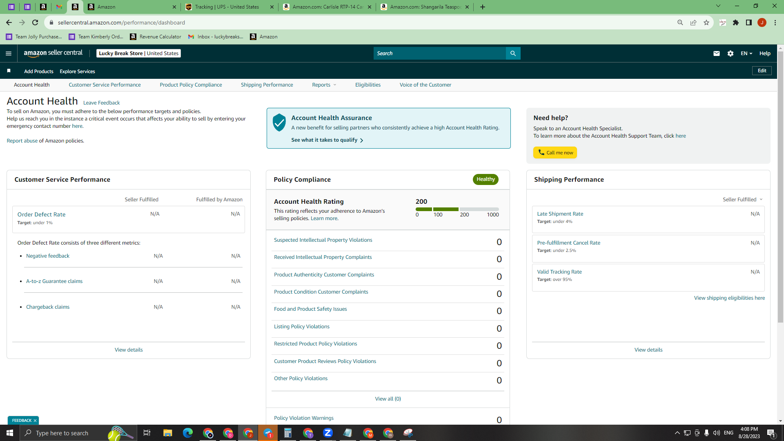This screenshot has width=784, height=441.
Task: Click Explore Services in navigation bar
Action: [77, 71]
